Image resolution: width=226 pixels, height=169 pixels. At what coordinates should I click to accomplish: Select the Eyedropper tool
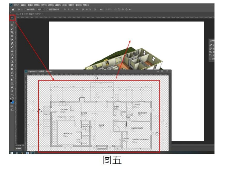[12, 40]
